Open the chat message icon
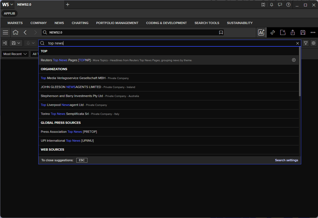Screen dimensions: 318x218 pos(280,5)
